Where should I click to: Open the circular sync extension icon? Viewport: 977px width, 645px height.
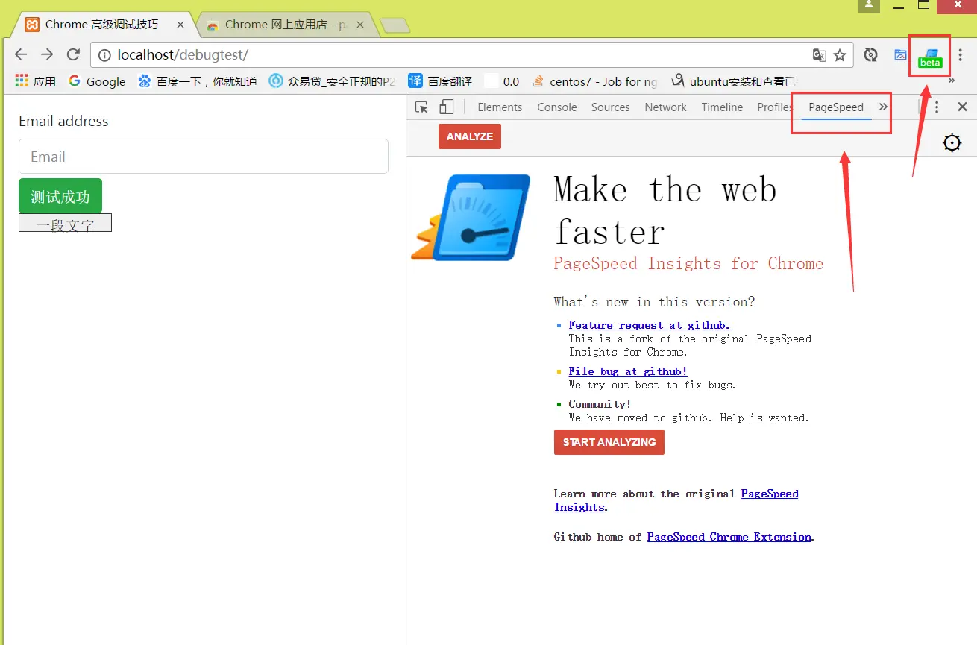(x=870, y=54)
